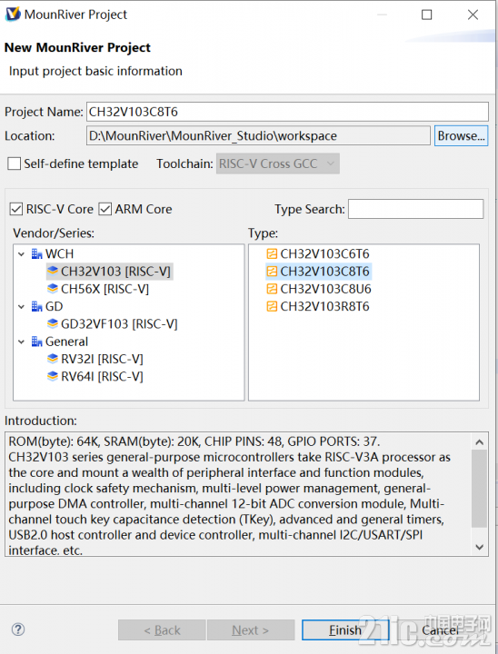Click the WCH vendor building icon
This screenshot has height=654, width=498.
tap(36, 254)
